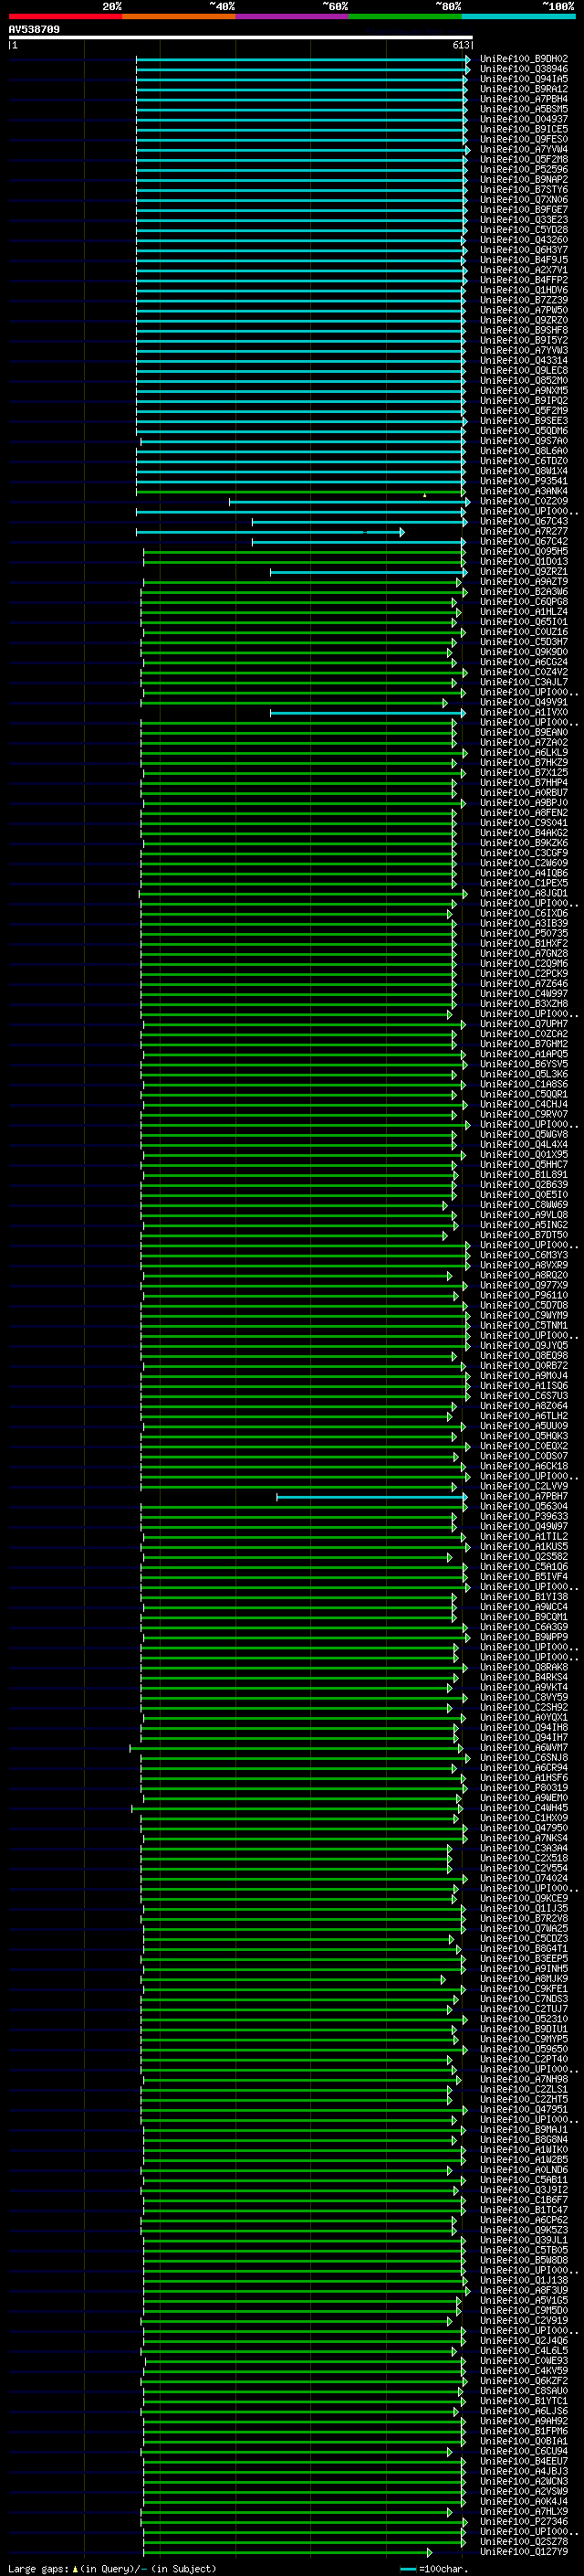Select hit label UniRef100_Q33E23

click(524, 220)
